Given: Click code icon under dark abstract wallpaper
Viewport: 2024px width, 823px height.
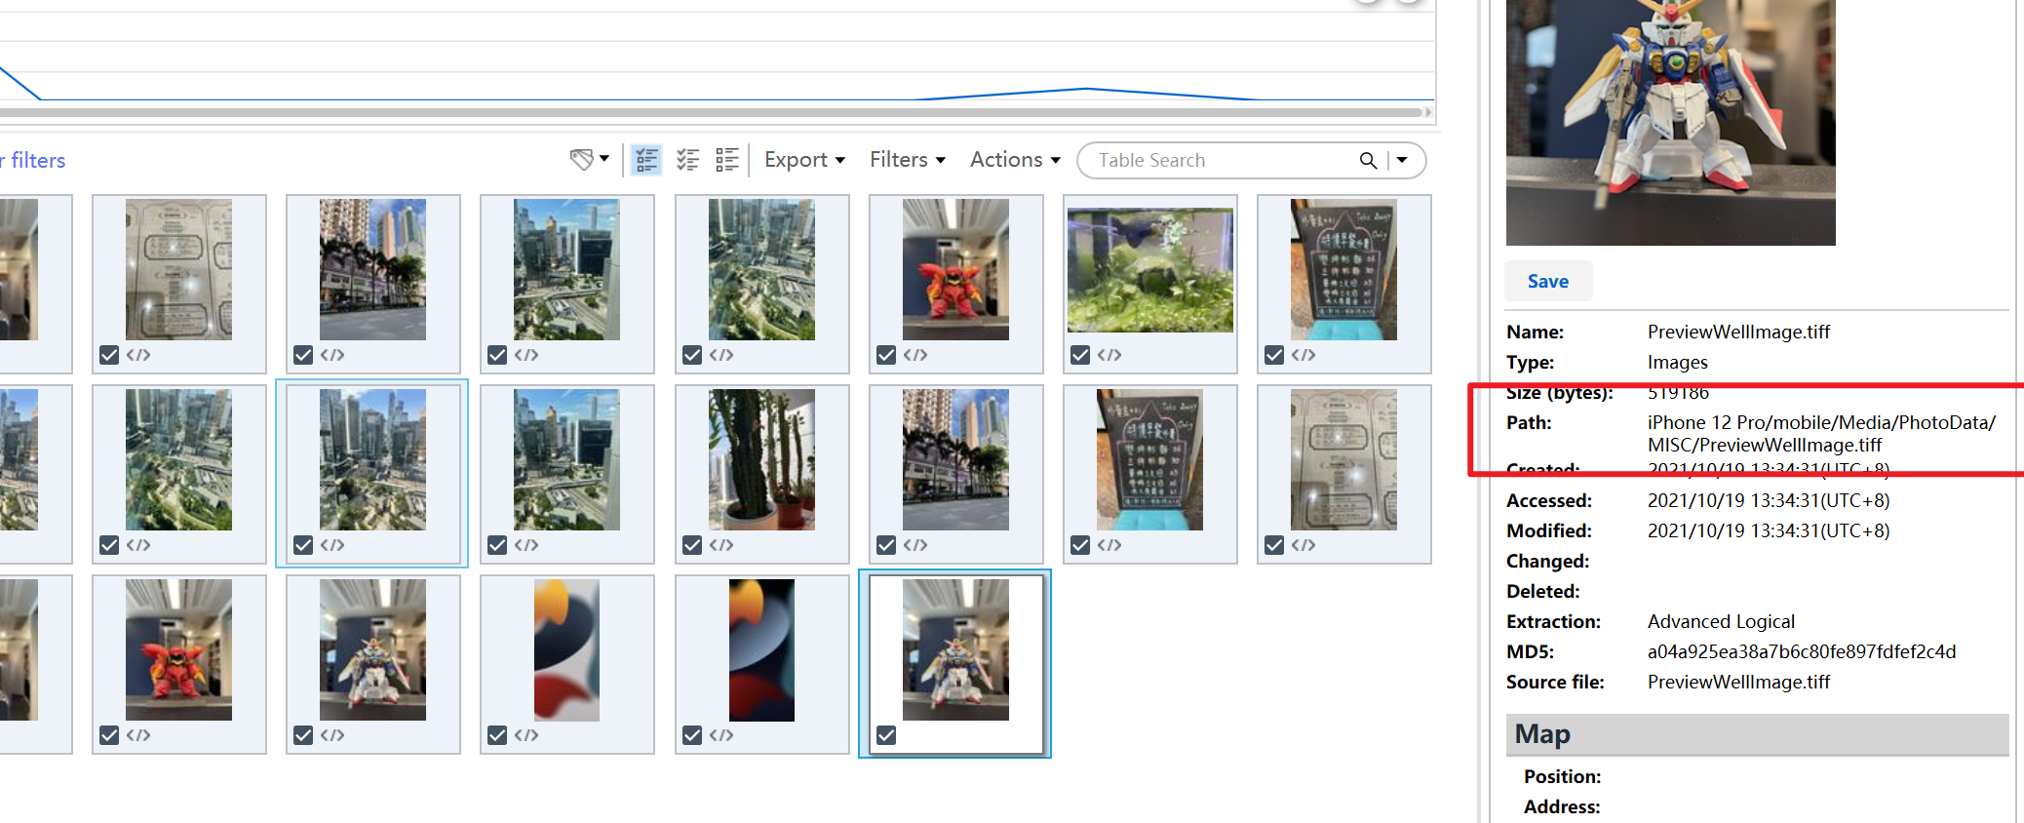Looking at the screenshot, I should (x=721, y=735).
